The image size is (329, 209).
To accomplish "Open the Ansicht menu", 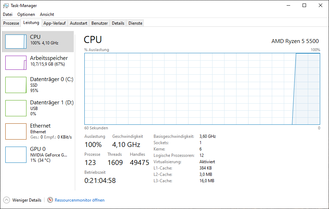I will point(47,14).
